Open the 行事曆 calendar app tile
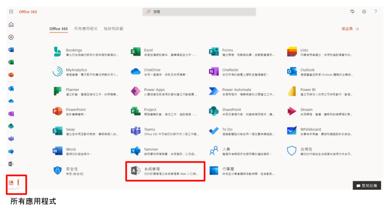The image size is (390, 219). pyautogui.click(x=241, y=171)
